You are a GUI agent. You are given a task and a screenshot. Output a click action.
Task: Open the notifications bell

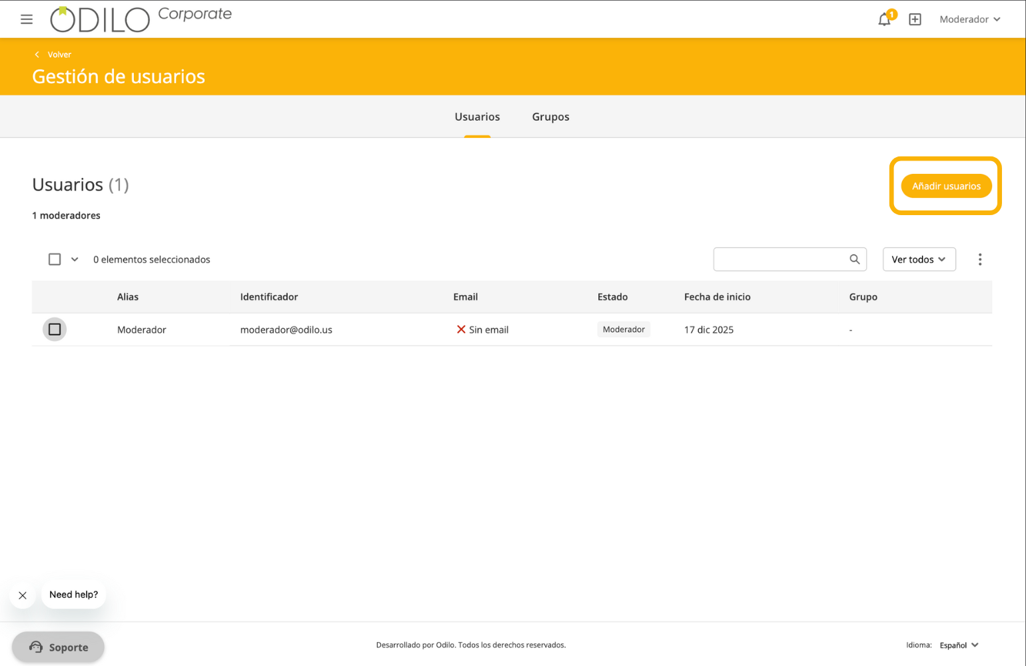point(884,19)
